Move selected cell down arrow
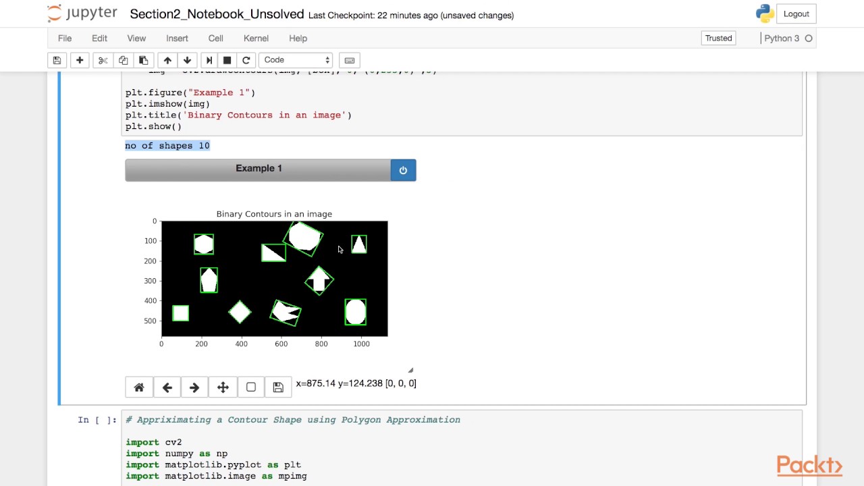Image resolution: width=864 pixels, height=486 pixels. click(187, 60)
